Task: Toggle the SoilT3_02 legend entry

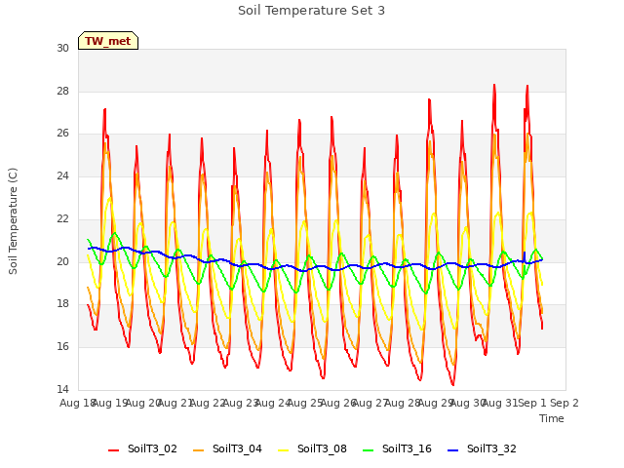Action: click(x=142, y=448)
